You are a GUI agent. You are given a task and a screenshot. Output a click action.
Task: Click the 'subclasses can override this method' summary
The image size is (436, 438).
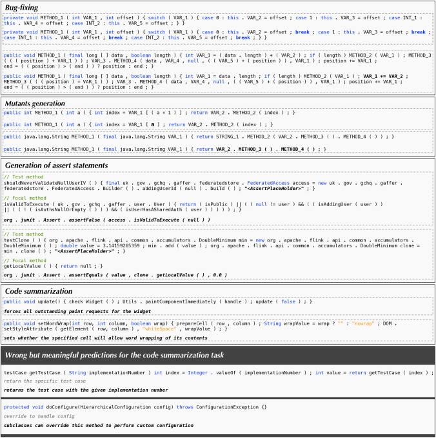pos(99,425)
